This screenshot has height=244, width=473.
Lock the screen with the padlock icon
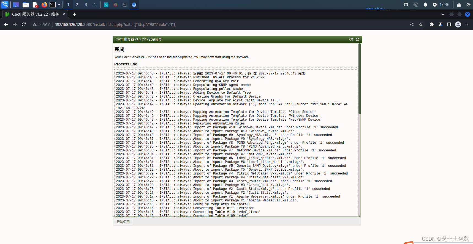pyautogui.click(x=459, y=5)
